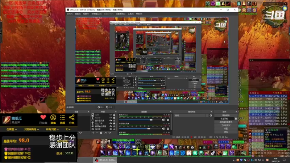Click the OBS 27.2.4 taskbar button

pos(105,160)
